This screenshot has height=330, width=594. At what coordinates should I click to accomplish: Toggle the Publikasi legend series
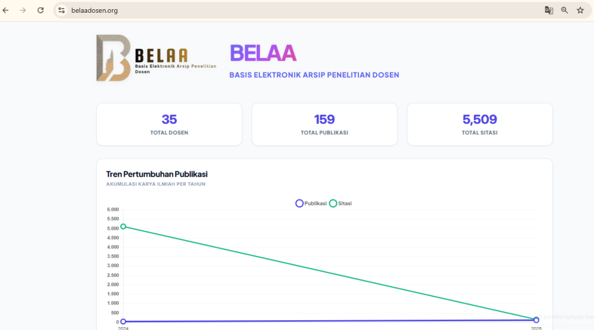(x=312, y=203)
